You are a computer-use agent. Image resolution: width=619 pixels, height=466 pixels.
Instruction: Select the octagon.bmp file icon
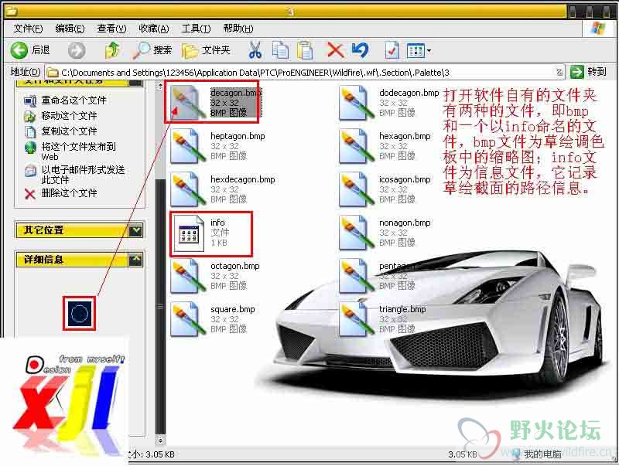tap(189, 276)
